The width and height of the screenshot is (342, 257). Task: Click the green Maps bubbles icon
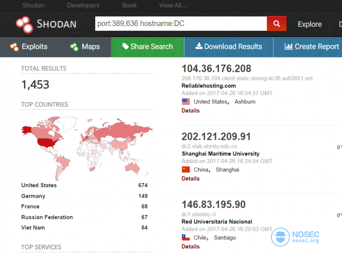click(74, 47)
